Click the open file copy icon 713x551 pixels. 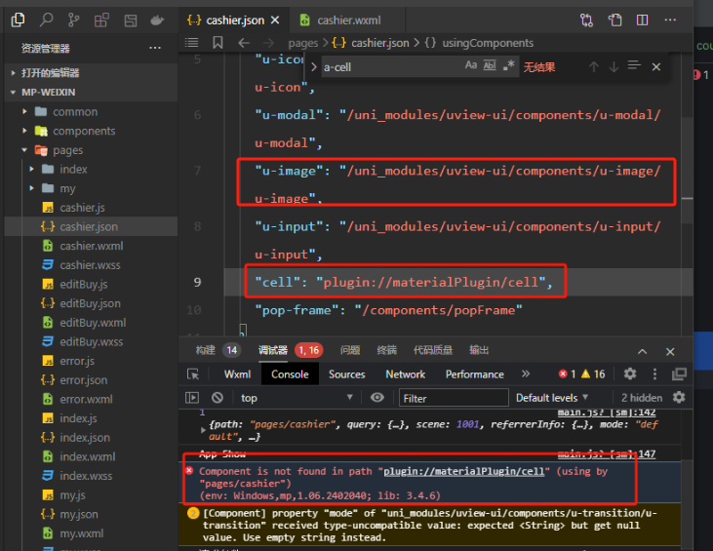click(x=614, y=20)
